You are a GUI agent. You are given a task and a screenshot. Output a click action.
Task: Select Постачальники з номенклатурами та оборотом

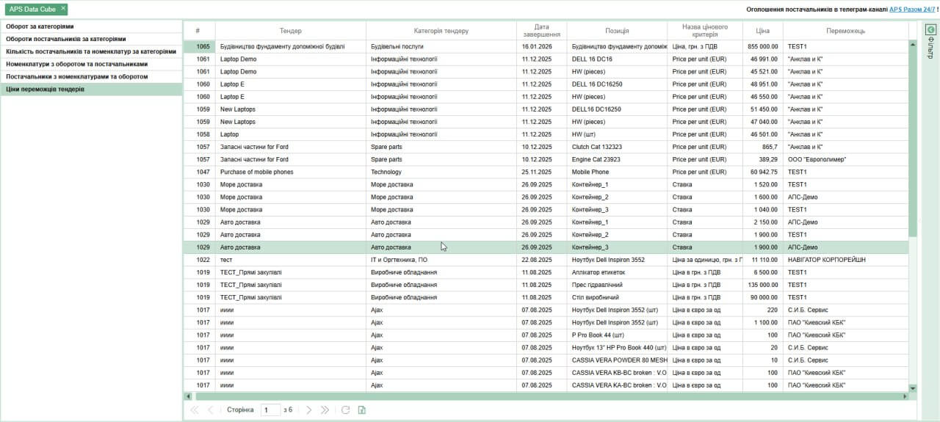(x=76, y=76)
